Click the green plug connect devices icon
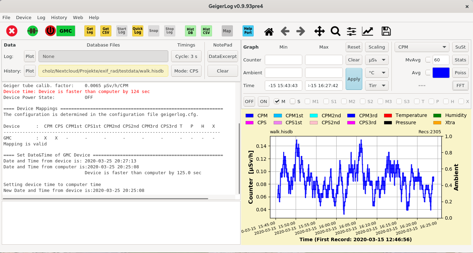The height and width of the screenshot is (253, 473). [33, 31]
